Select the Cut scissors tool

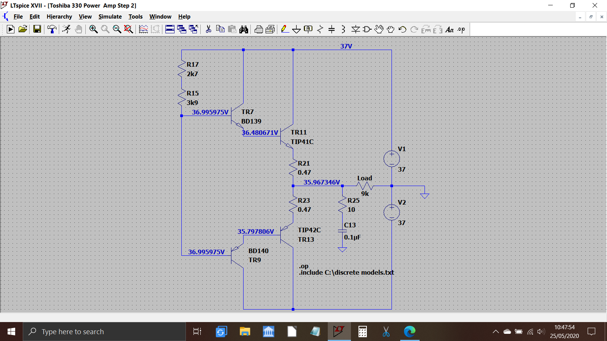pyautogui.click(x=208, y=29)
